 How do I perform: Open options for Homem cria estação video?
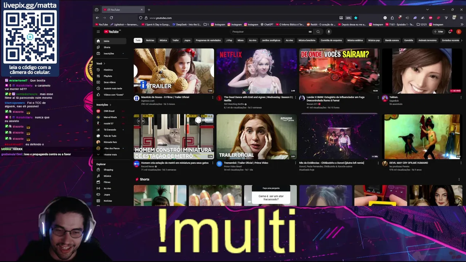(x=213, y=163)
